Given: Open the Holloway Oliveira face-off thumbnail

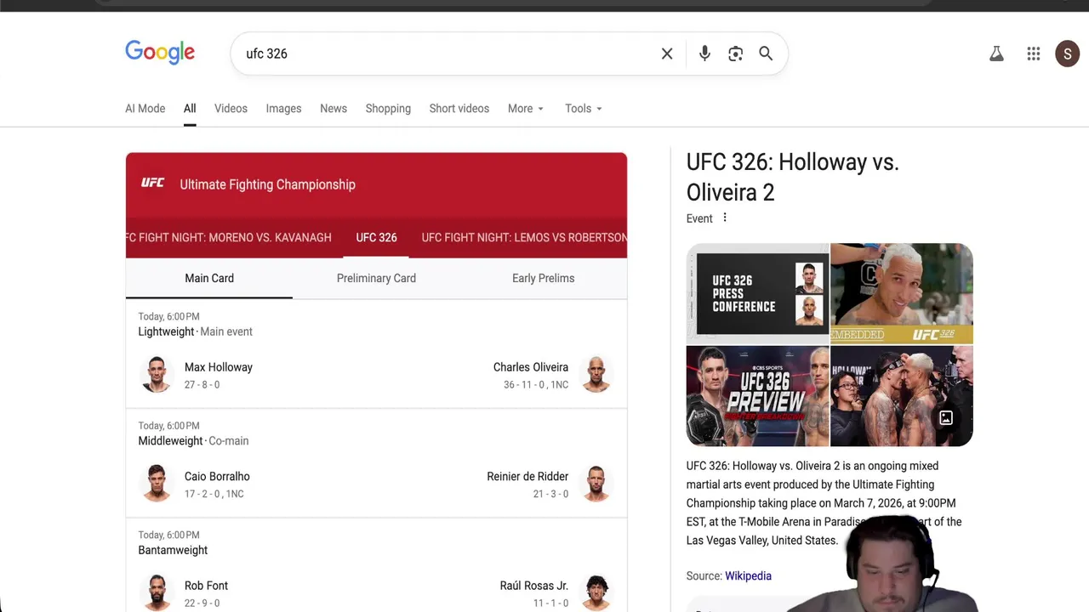Looking at the screenshot, I should 902,395.
